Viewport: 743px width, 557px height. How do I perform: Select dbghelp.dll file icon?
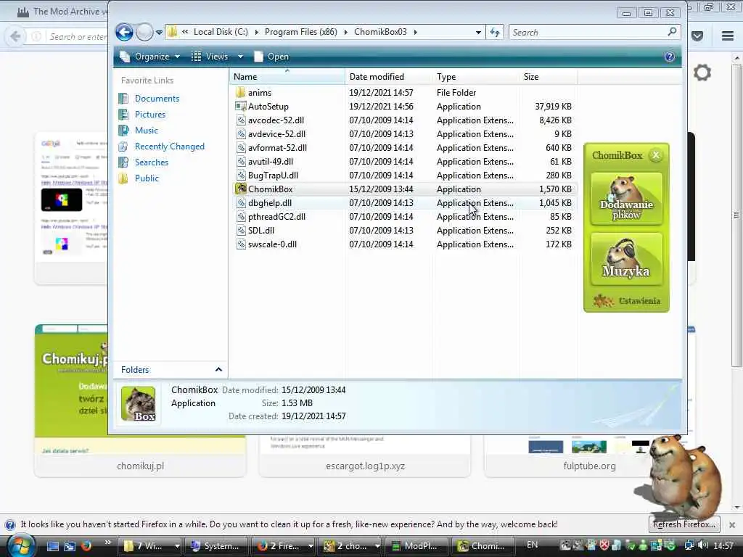pyautogui.click(x=241, y=203)
